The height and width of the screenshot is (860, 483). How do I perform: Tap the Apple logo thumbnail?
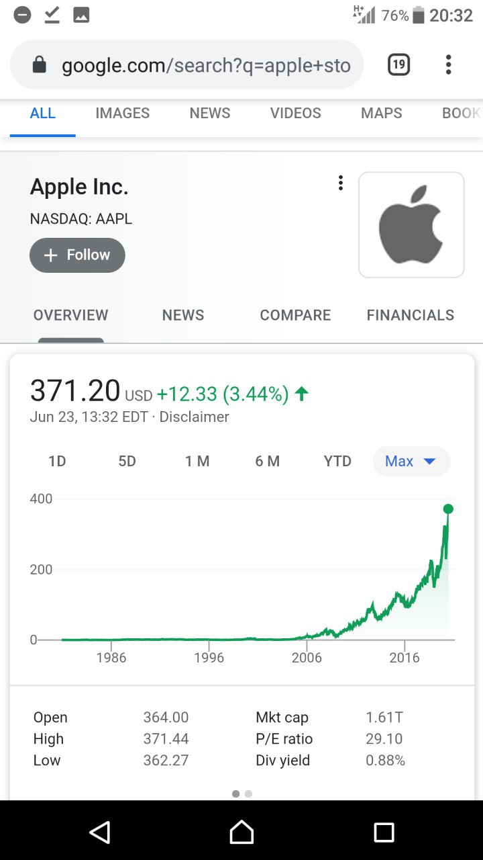411,224
